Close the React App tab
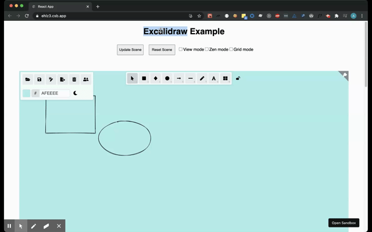 pyautogui.click(x=88, y=6)
